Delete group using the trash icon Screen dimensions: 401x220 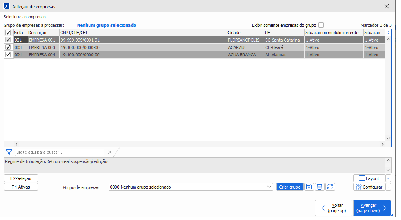[x=319, y=187]
